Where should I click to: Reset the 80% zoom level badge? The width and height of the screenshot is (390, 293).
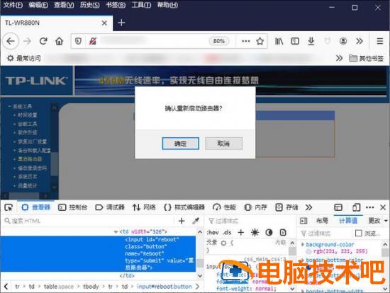[x=219, y=41]
